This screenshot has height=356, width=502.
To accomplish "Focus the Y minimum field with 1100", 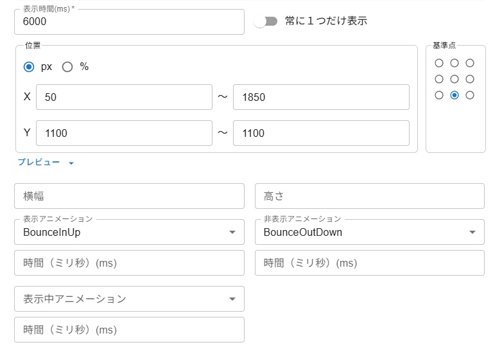I will [x=124, y=133].
